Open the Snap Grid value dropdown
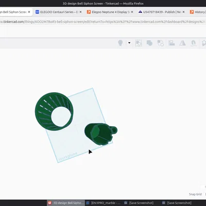206x206 pixels. (204, 194)
